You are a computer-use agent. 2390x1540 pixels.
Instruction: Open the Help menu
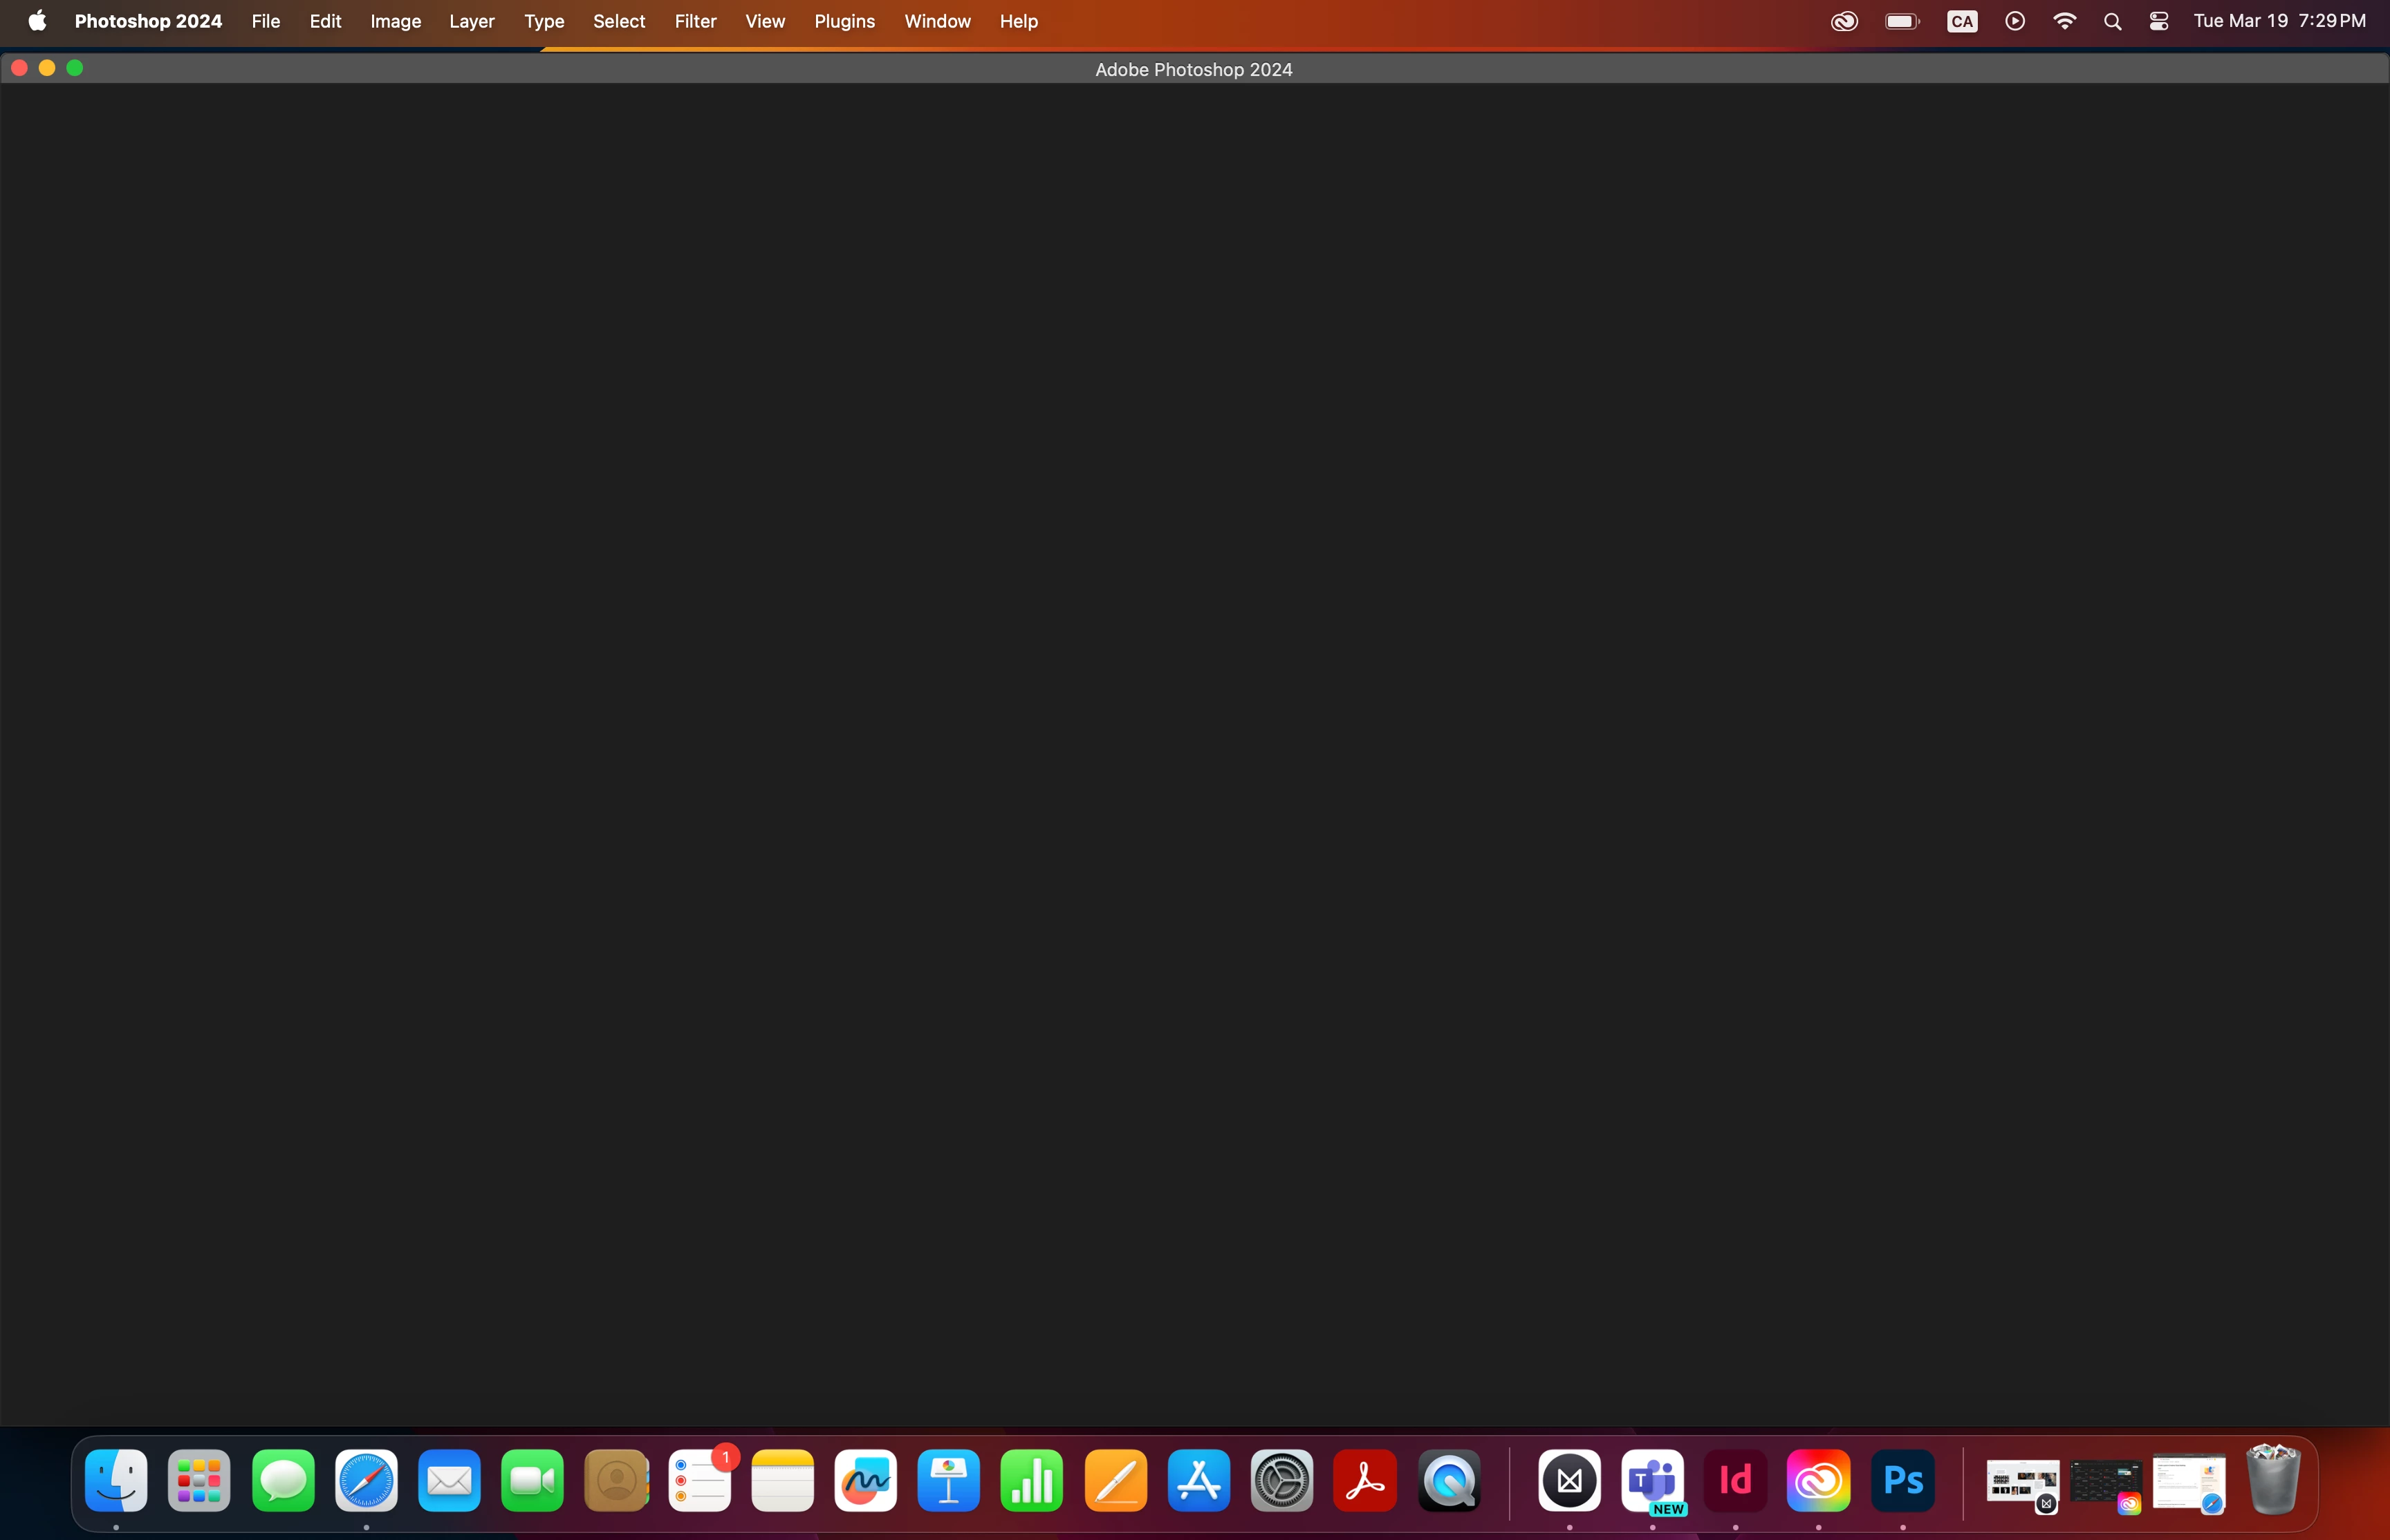(x=1019, y=21)
